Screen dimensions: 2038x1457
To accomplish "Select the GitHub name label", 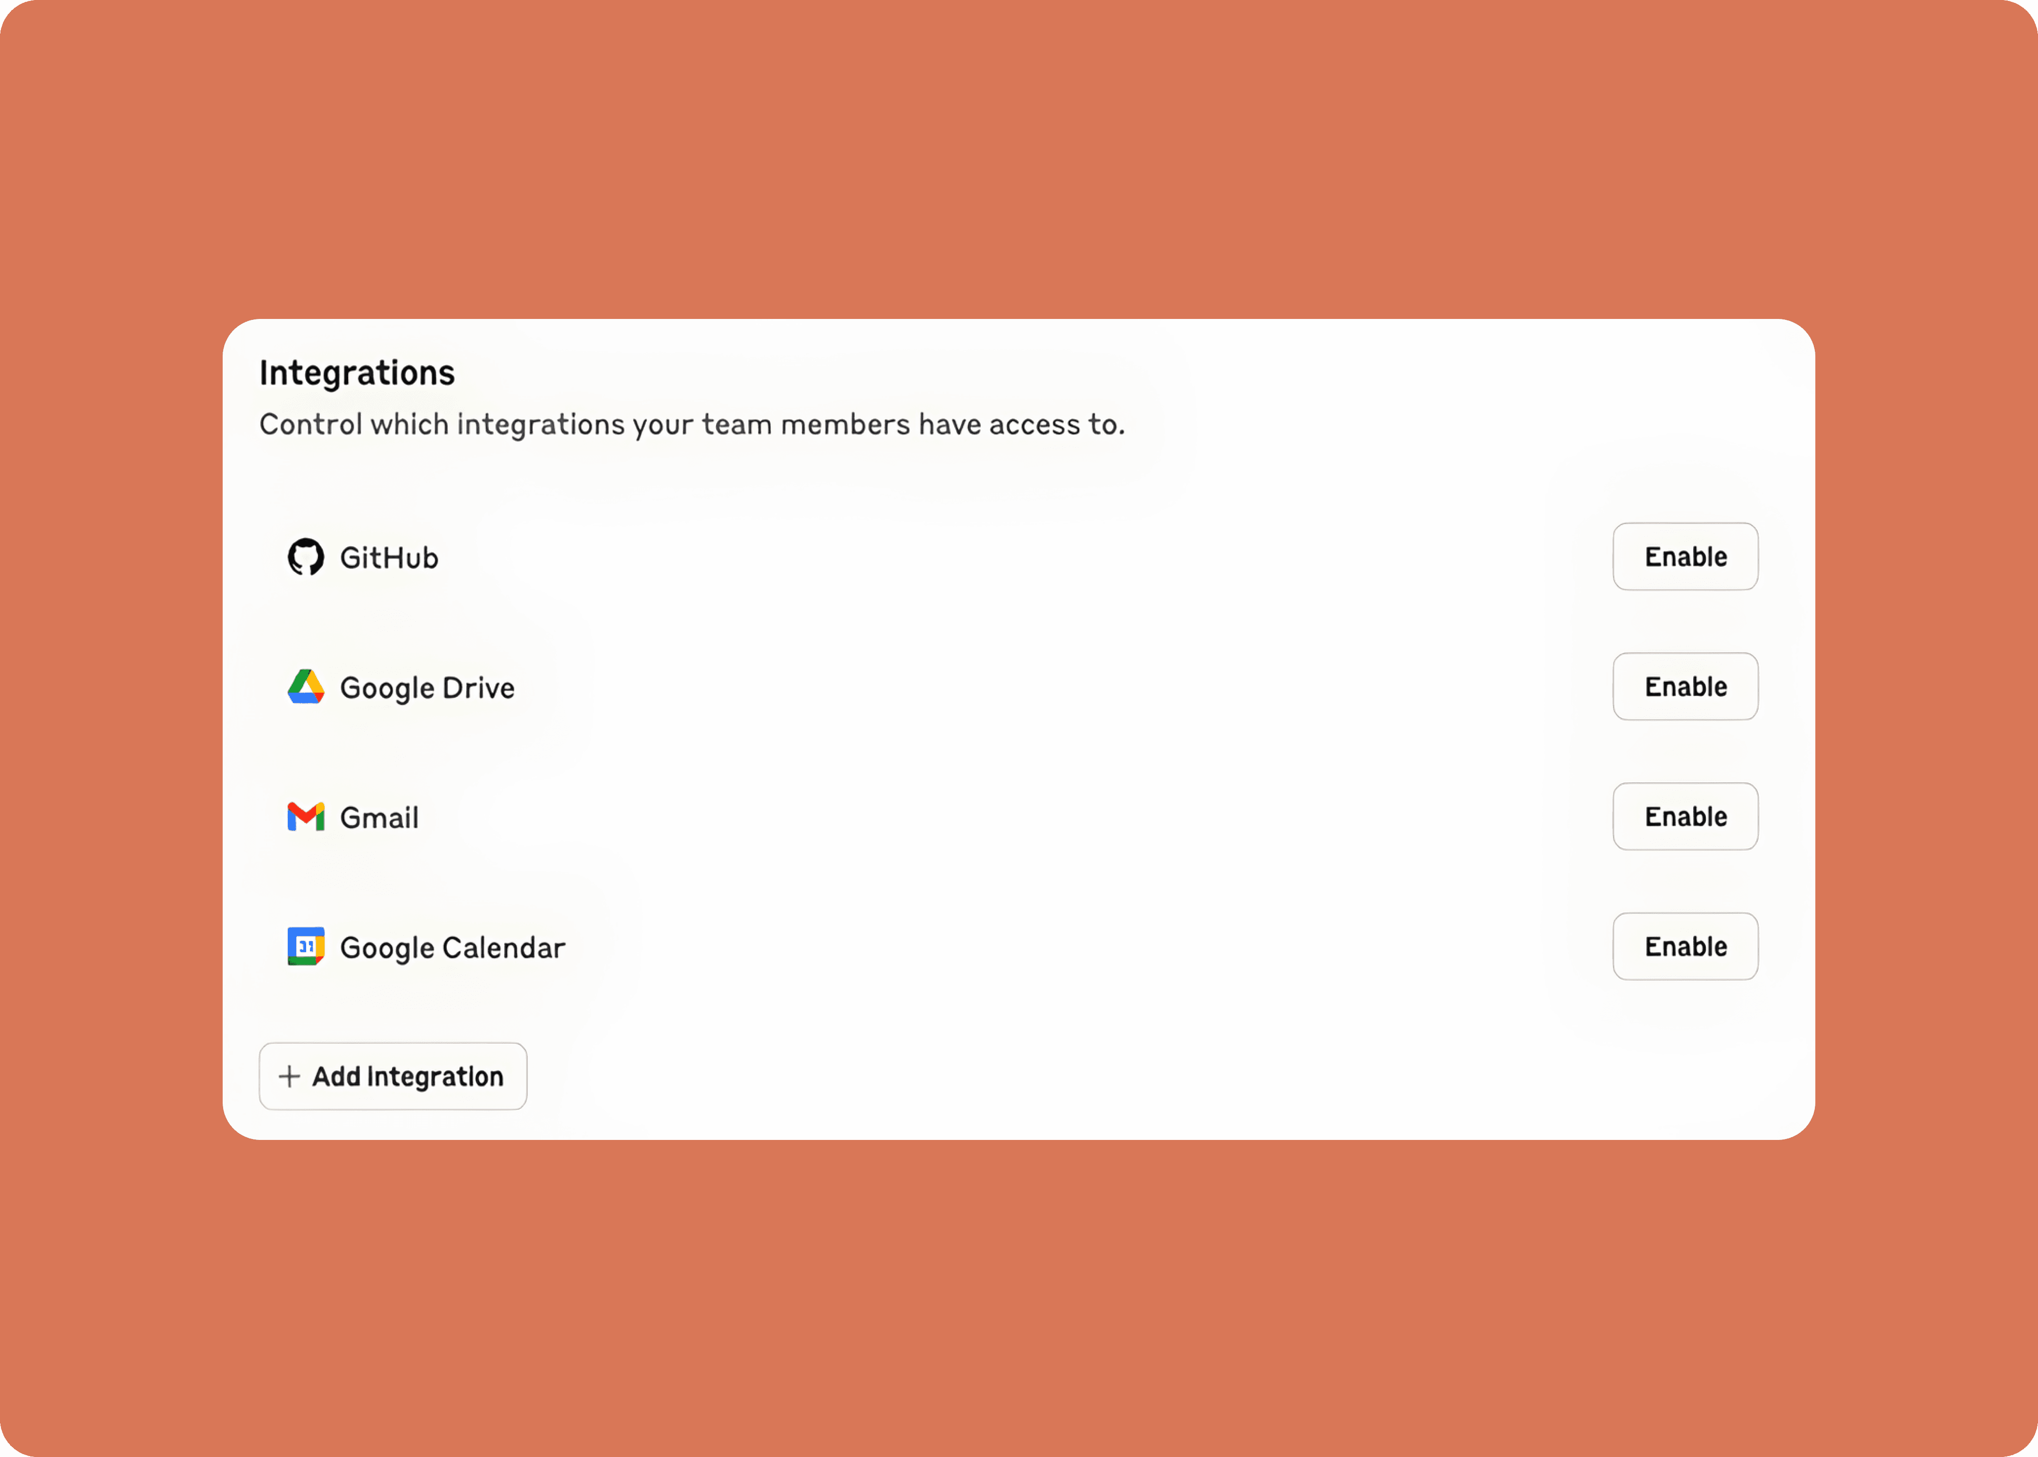I will [x=389, y=558].
